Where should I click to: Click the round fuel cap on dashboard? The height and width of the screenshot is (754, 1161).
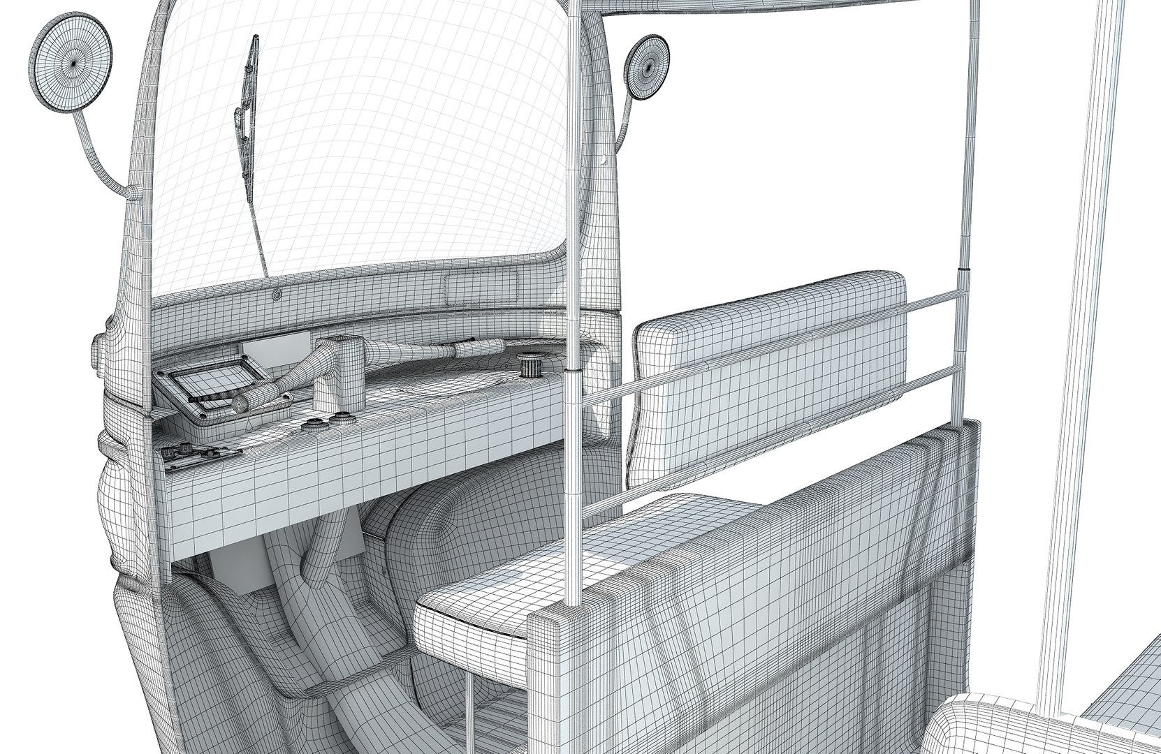[x=531, y=365]
